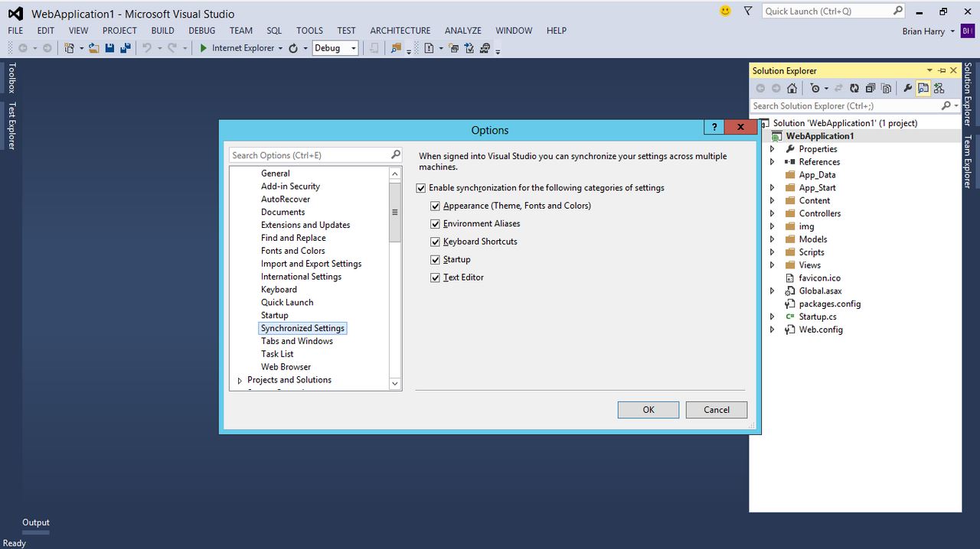Expand the References node

pyautogui.click(x=772, y=162)
